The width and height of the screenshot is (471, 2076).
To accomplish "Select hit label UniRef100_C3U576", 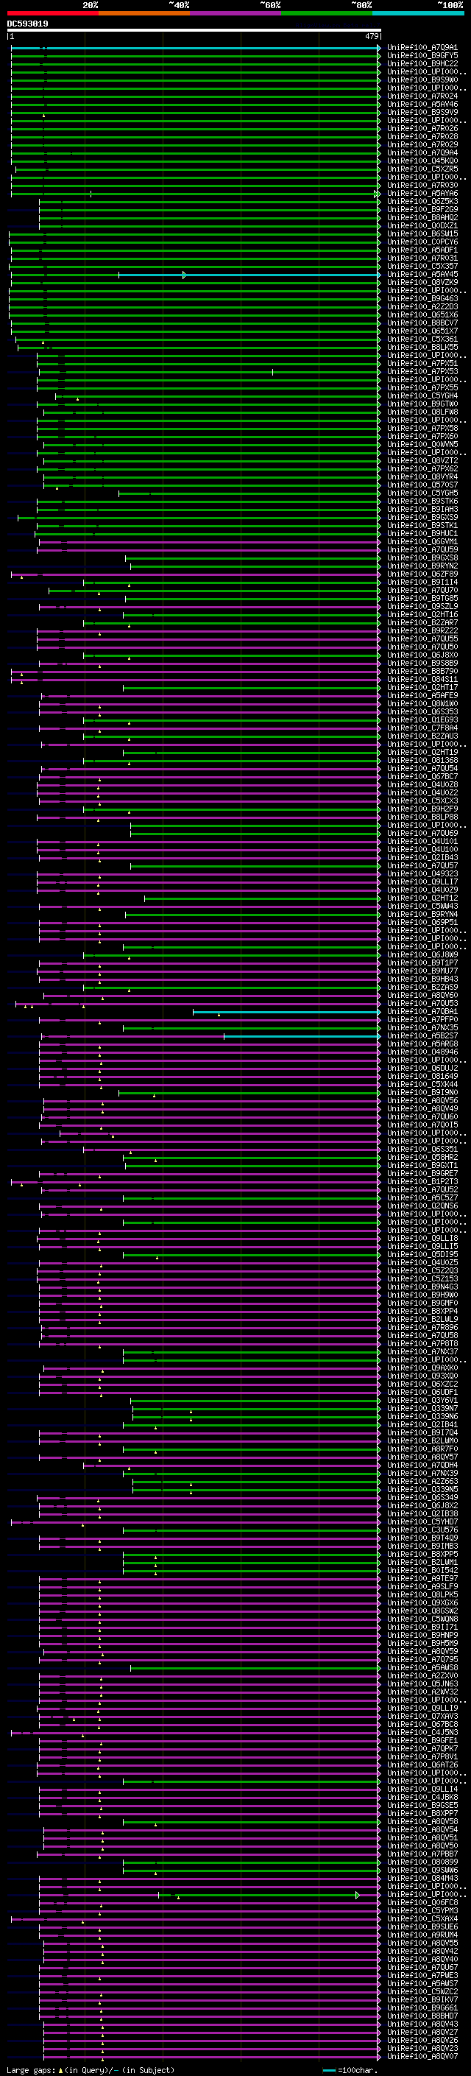I will (x=422, y=1530).
